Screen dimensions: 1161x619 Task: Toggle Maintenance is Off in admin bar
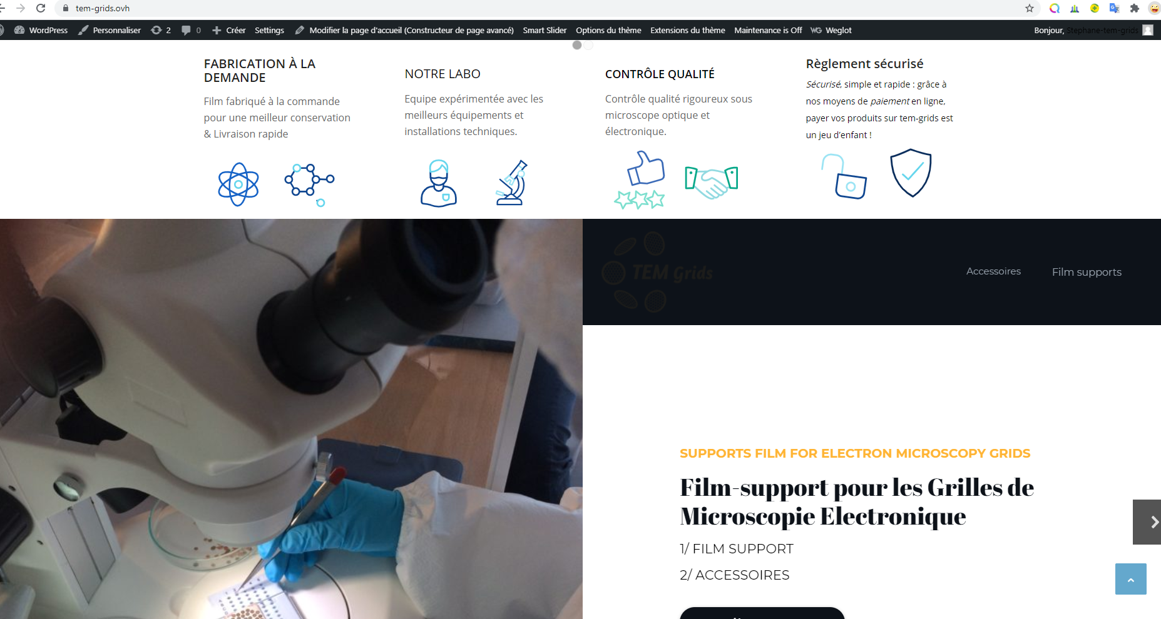[768, 30]
